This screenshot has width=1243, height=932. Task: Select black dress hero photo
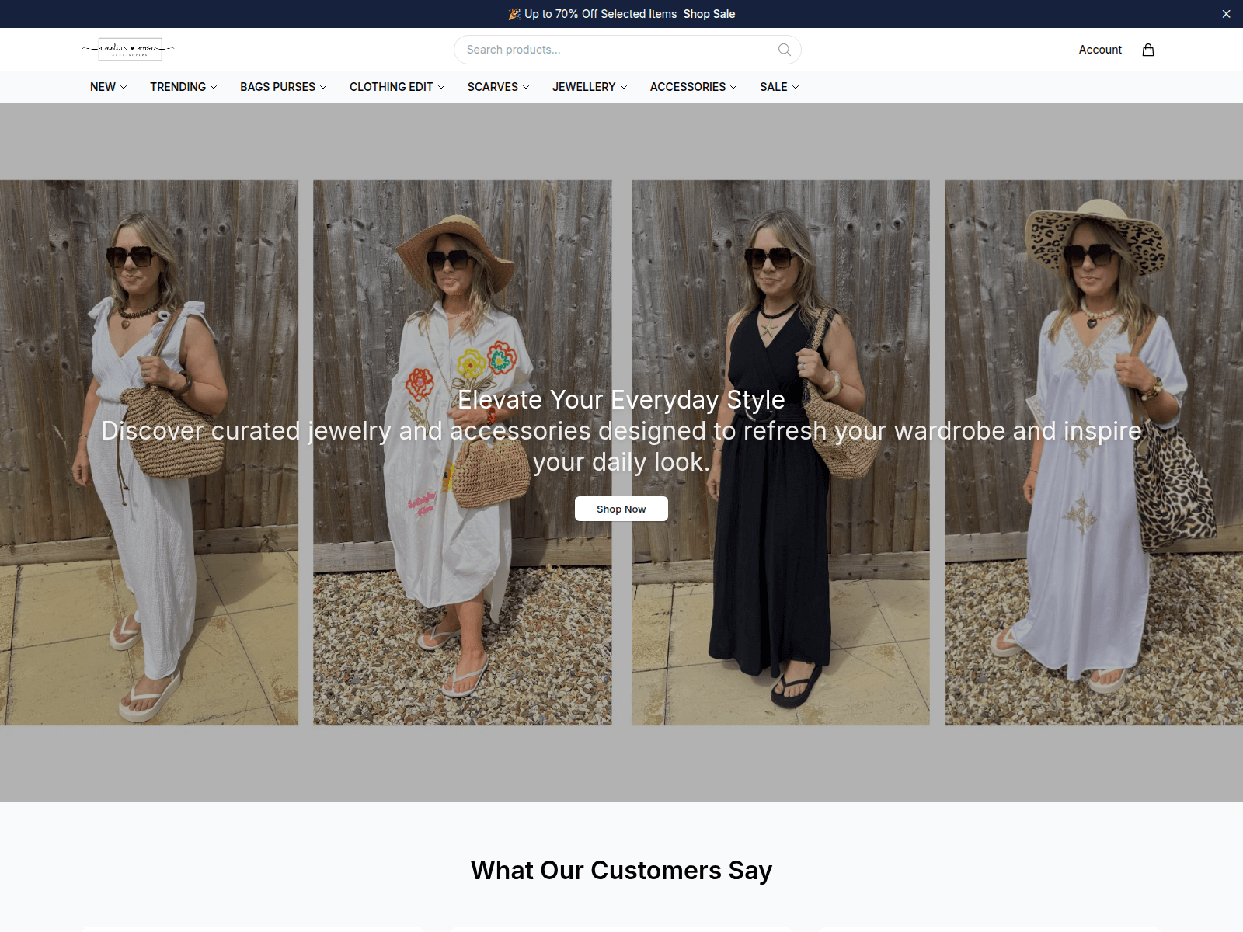click(781, 453)
